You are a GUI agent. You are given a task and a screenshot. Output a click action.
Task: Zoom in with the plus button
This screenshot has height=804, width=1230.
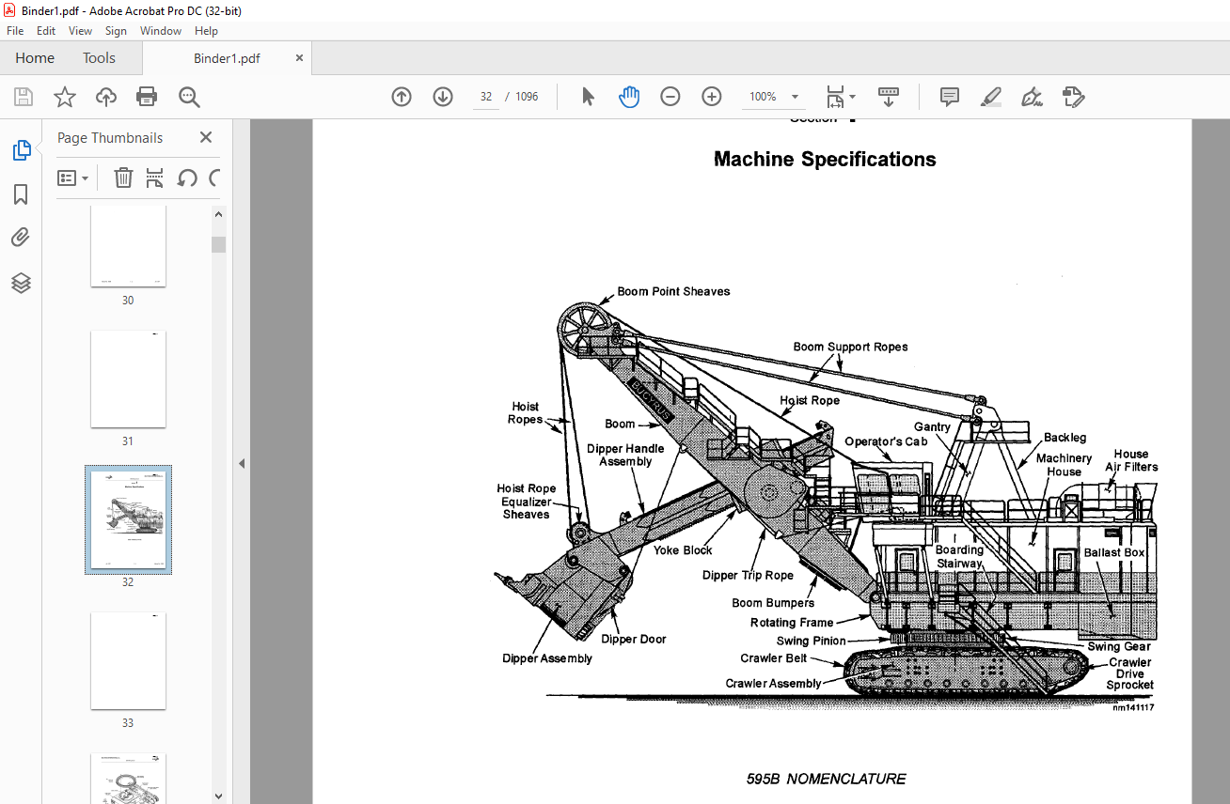(712, 97)
